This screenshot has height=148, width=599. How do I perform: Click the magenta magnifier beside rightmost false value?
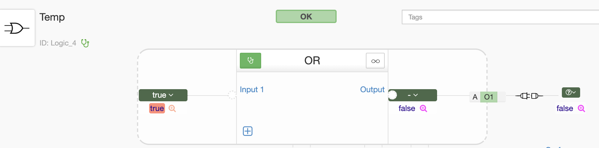(581, 109)
